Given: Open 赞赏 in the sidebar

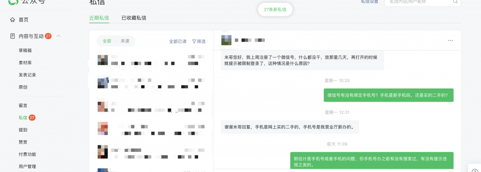Looking at the screenshot, I should [23, 142].
